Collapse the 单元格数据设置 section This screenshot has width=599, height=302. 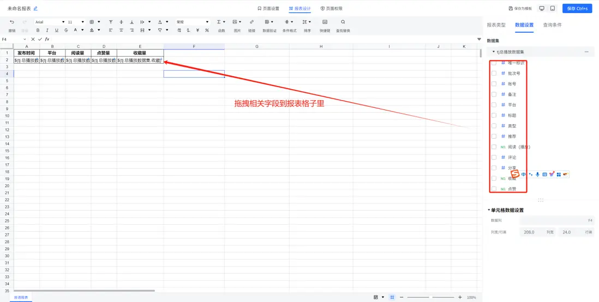489,210
